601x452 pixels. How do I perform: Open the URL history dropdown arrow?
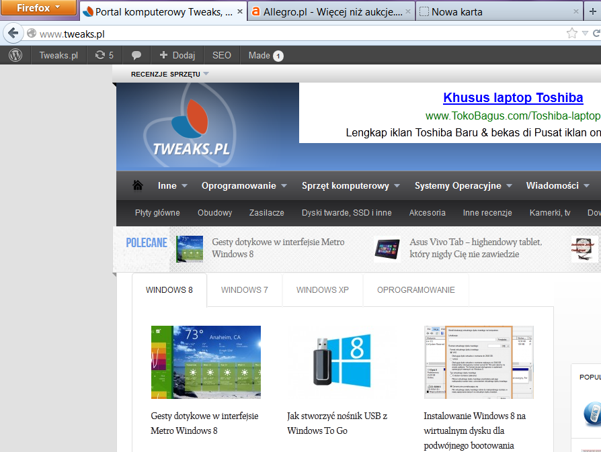[585, 34]
